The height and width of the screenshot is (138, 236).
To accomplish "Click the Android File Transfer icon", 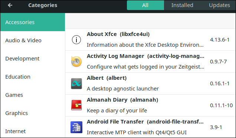I will (x=76, y=127).
